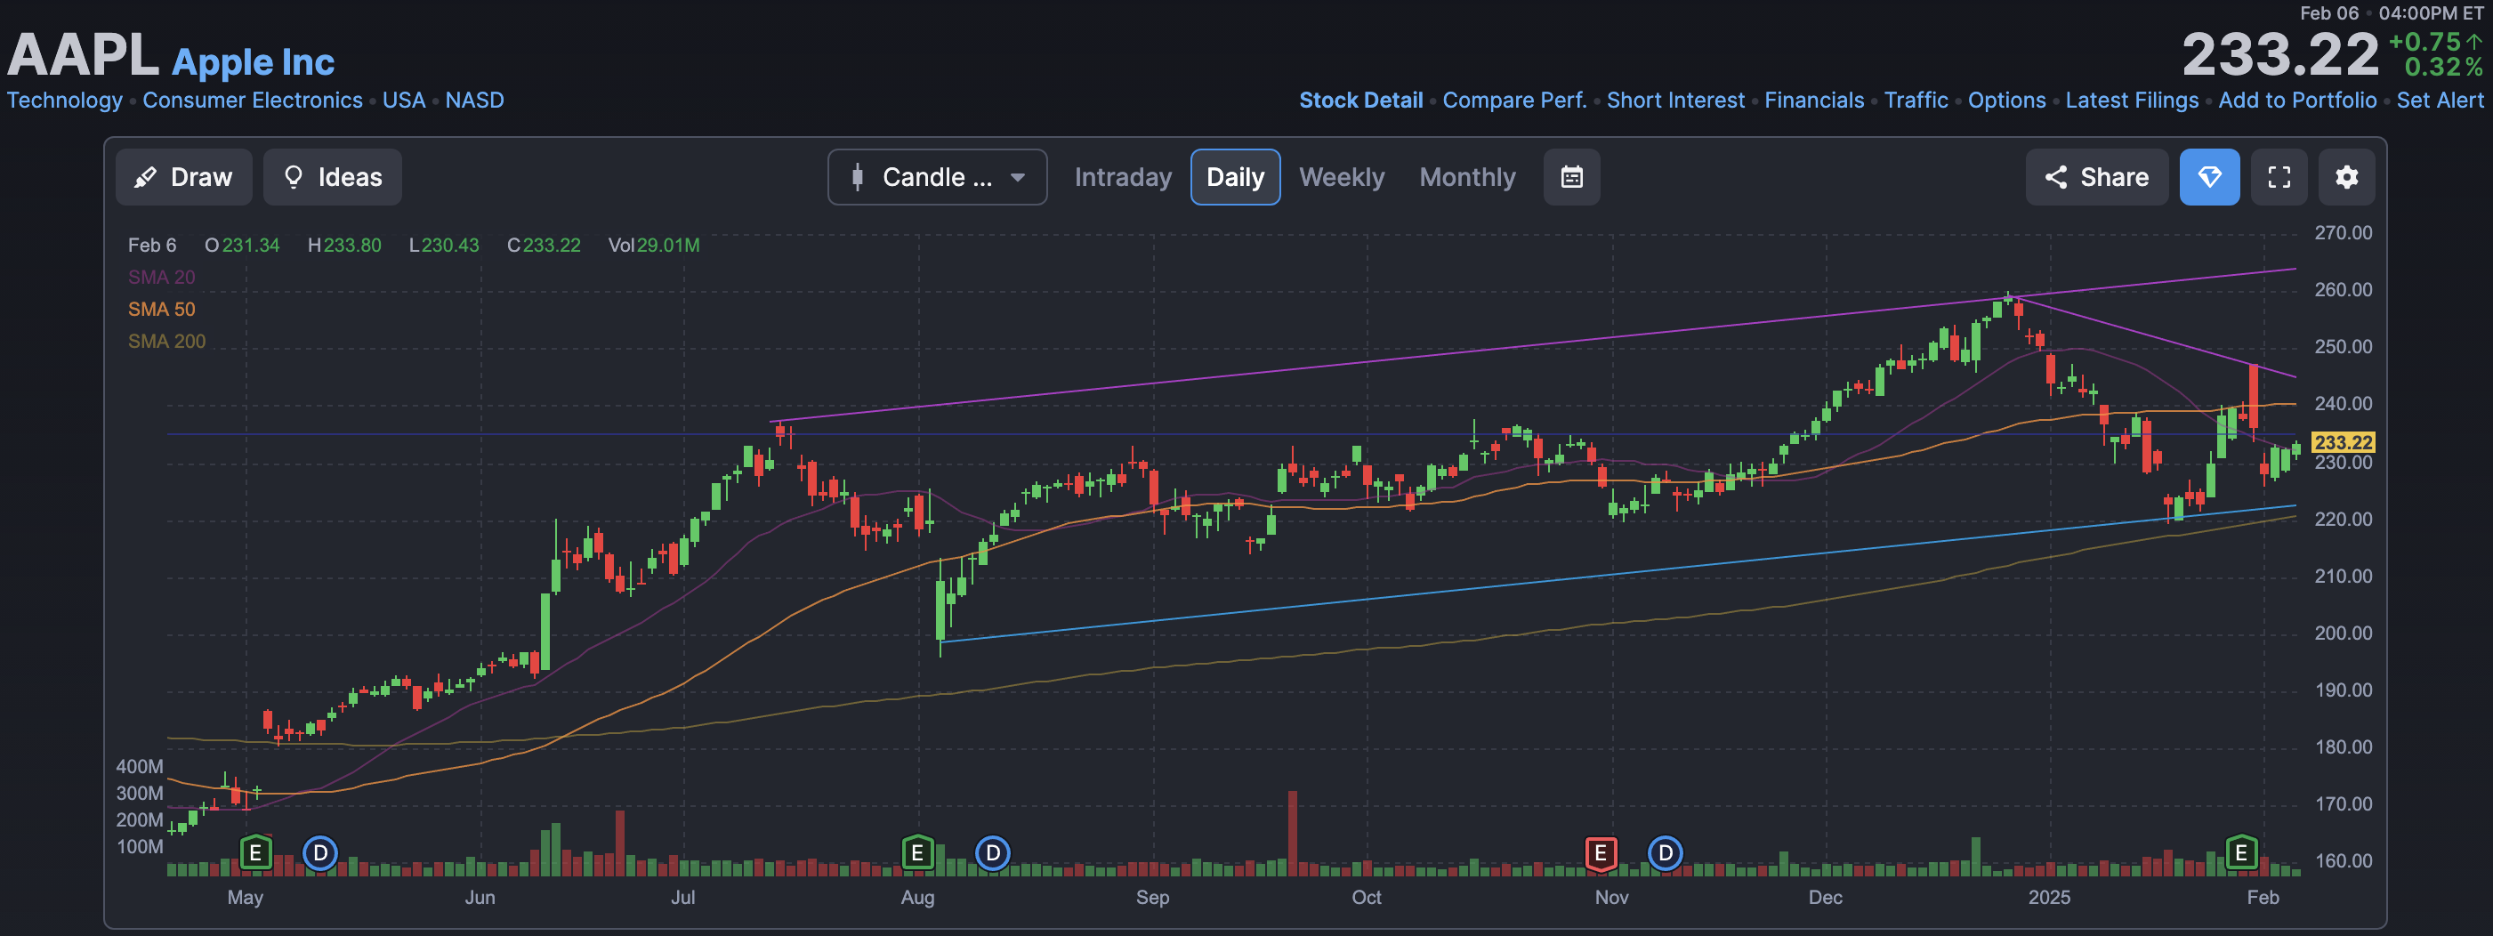Expand the Candle chart type dropdown
The width and height of the screenshot is (2493, 936).
pos(937,177)
